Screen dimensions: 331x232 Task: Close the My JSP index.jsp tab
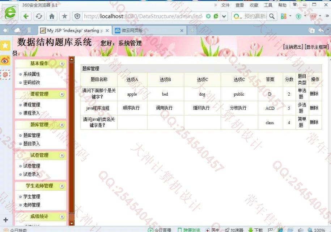tap(107, 31)
